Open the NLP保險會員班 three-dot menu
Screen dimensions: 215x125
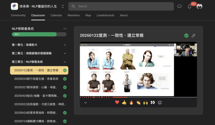pos(65,29)
